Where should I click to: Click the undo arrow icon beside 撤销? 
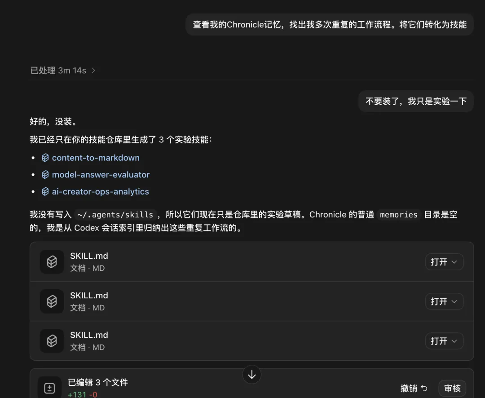(424, 388)
